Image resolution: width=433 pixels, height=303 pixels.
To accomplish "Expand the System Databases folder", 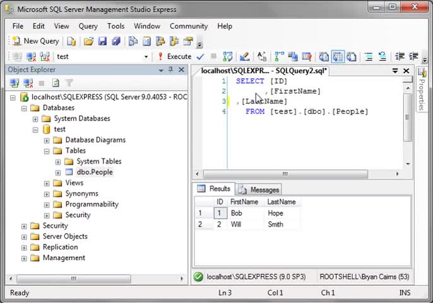I will pyautogui.click(x=35, y=119).
